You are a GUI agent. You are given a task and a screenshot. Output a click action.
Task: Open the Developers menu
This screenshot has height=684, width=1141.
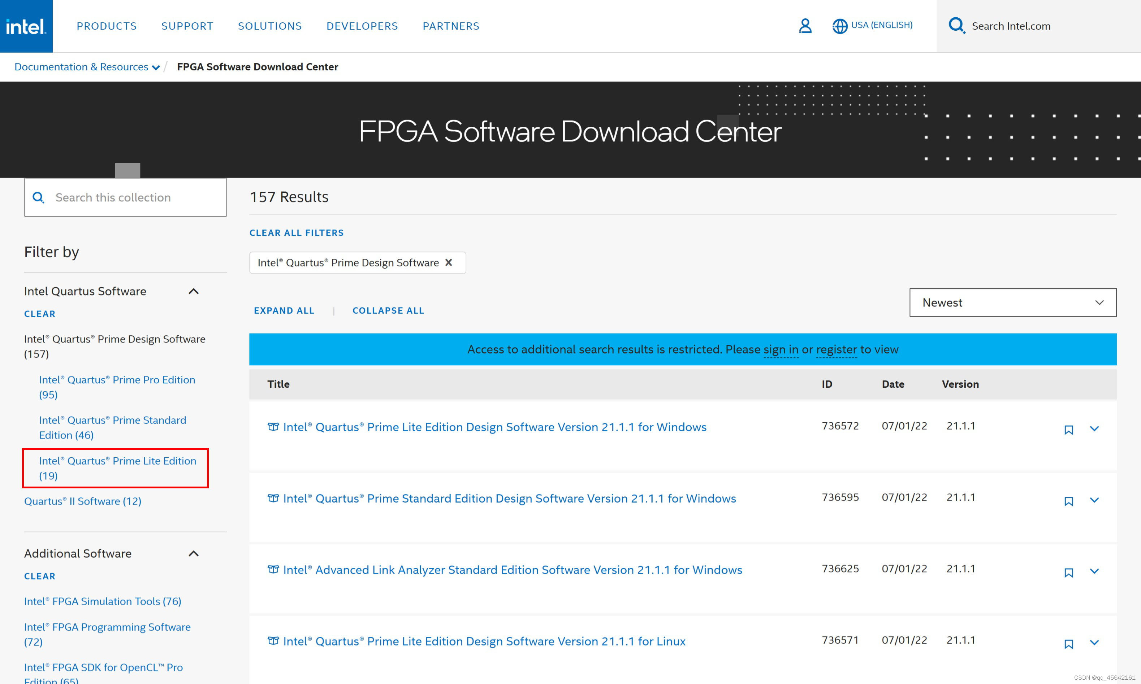[362, 26]
